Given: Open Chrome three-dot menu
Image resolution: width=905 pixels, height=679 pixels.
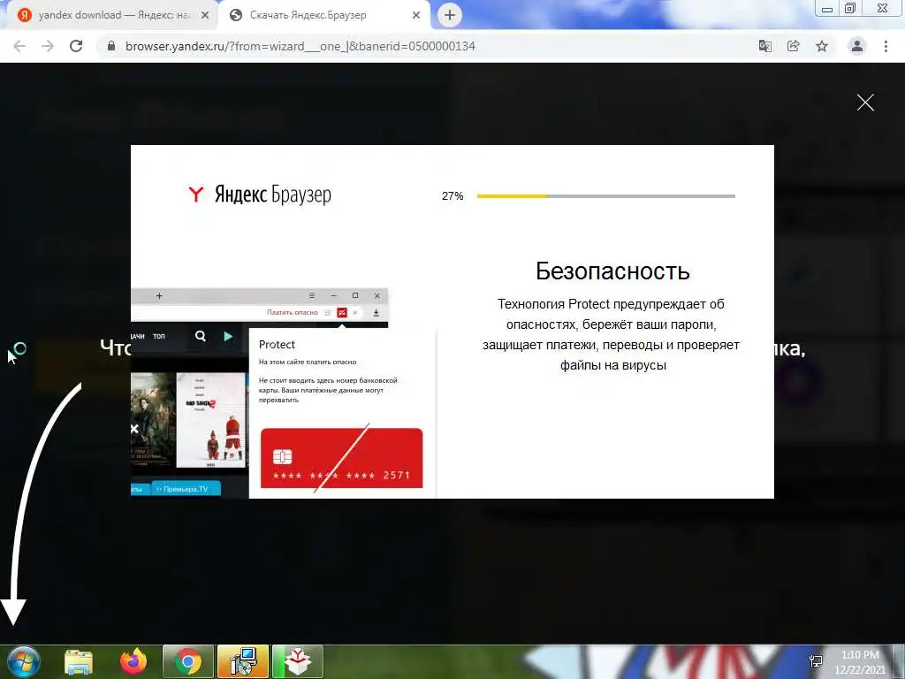Looking at the screenshot, I should point(886,46).
